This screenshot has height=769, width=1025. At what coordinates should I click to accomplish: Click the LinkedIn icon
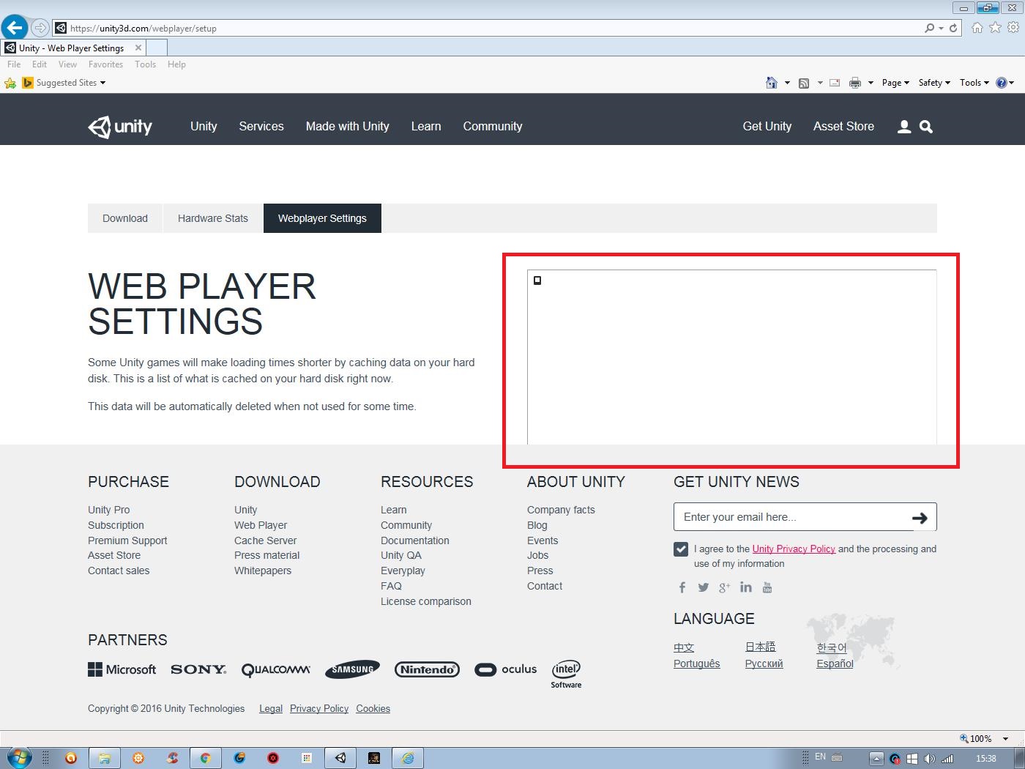coord(746,587)
